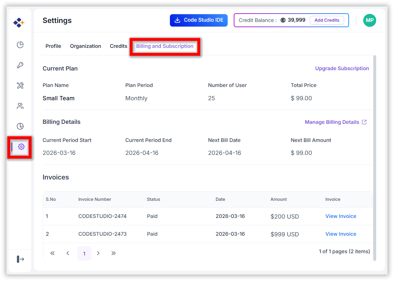The image size is (394, 281).
Task: Open the users icon in sidebar
Action: tap(20, 106)
